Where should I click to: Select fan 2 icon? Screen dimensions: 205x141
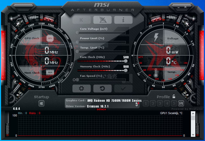pyautogui.click(x=115, y=76)
